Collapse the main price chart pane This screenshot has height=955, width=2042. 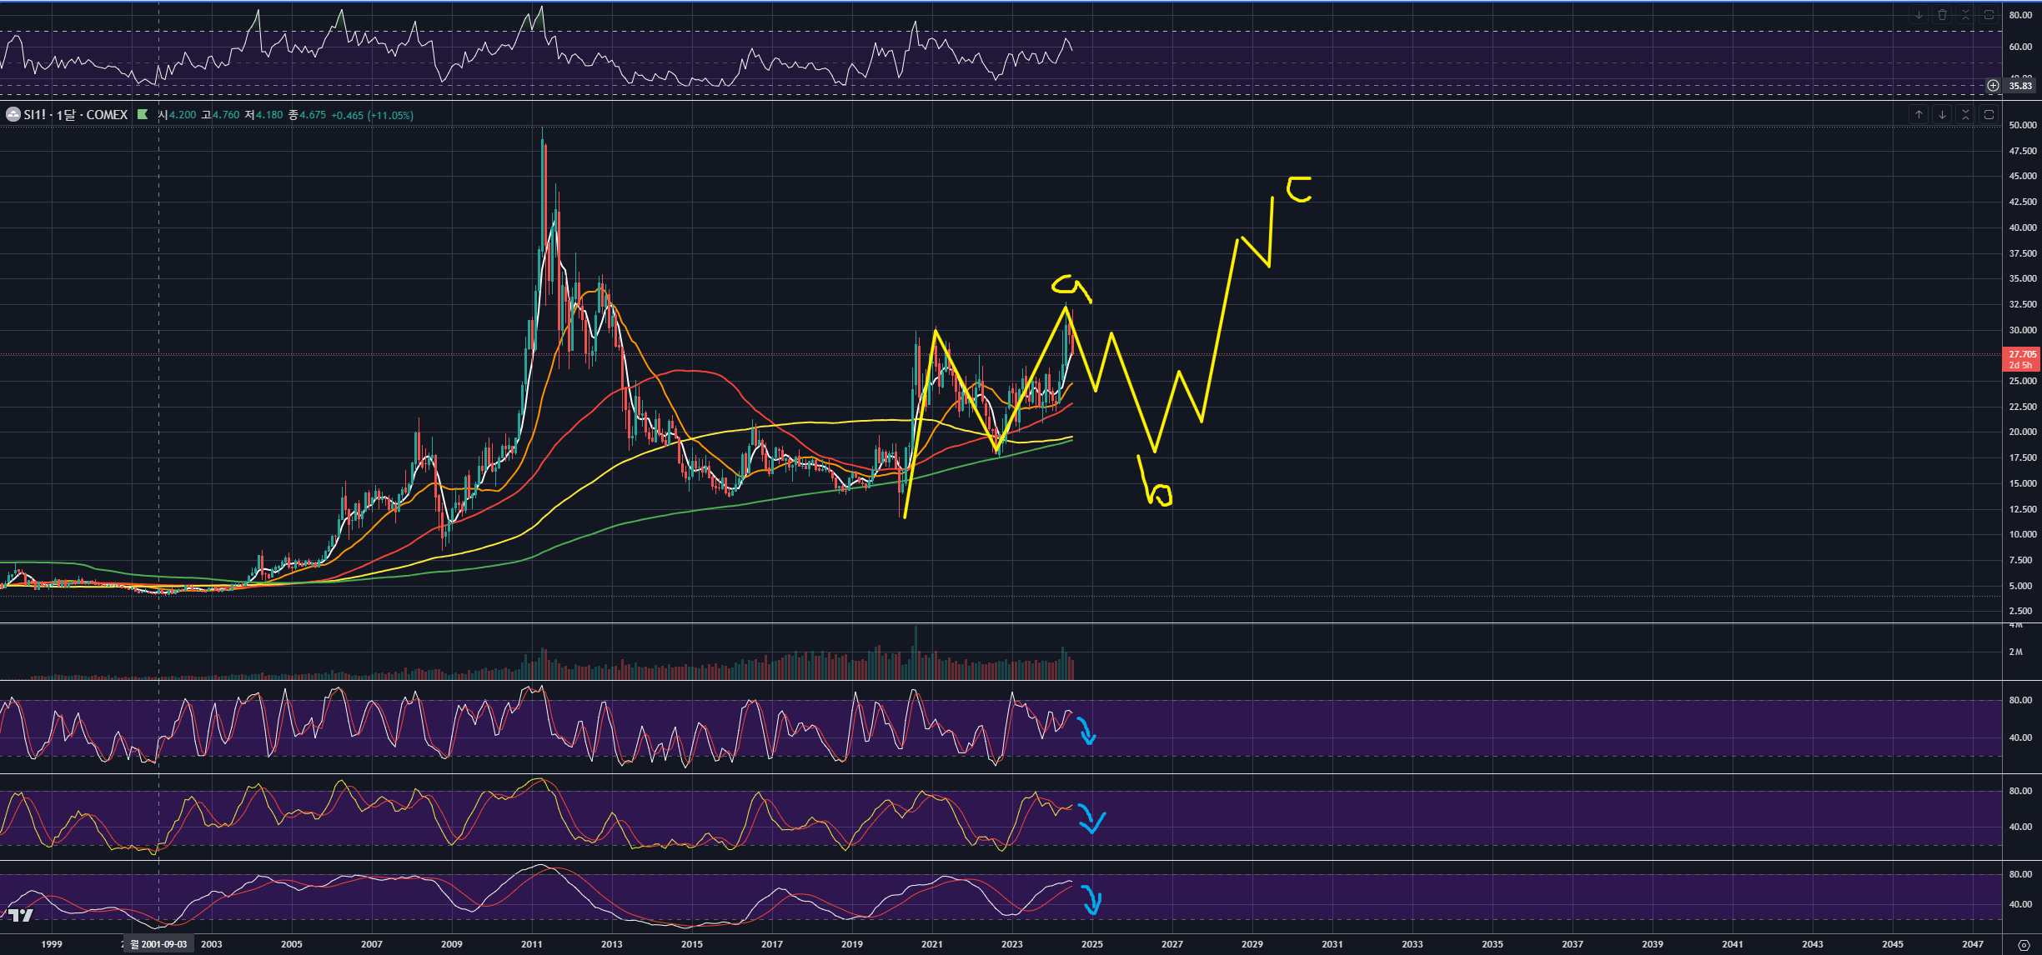(1965, 115)
